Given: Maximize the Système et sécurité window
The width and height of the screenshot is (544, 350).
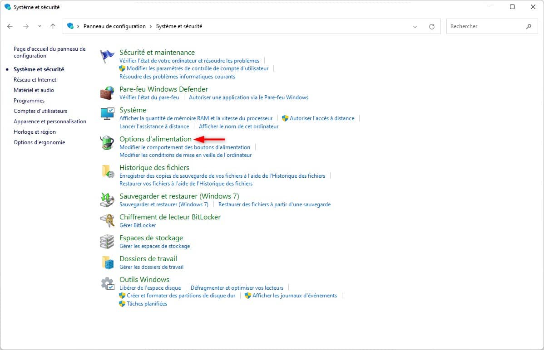Looking at the screenshot, I should [x=512, y=7].
